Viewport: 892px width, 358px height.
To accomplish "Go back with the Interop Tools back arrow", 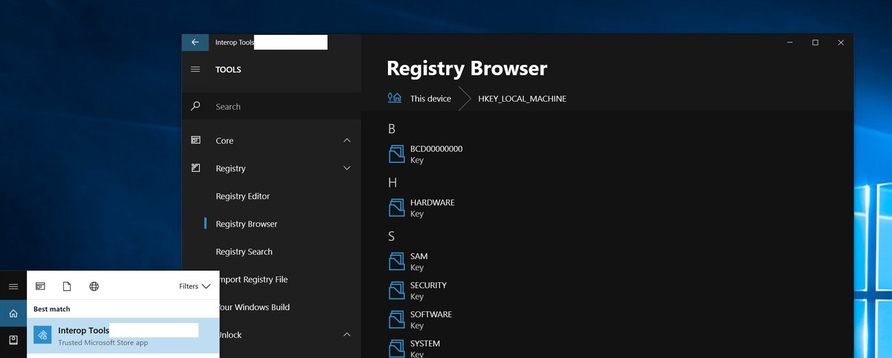I will pyautogui.click(x=195, y=42).
